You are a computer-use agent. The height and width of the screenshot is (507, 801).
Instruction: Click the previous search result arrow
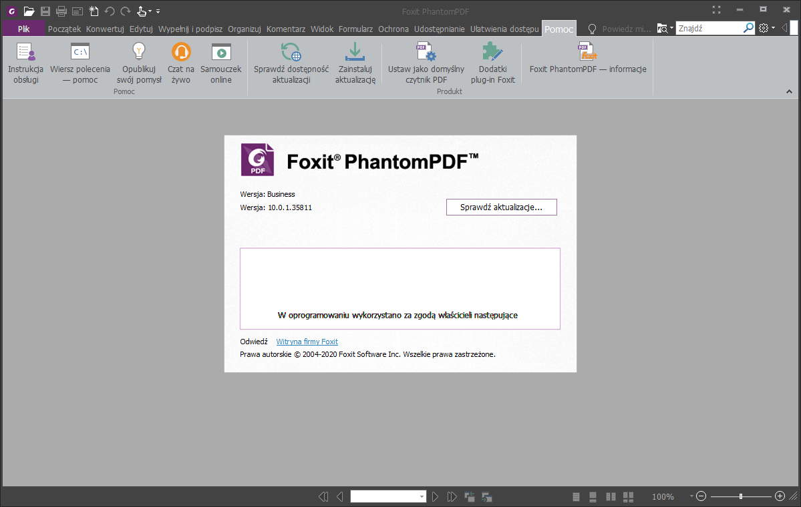click(785, 28)
